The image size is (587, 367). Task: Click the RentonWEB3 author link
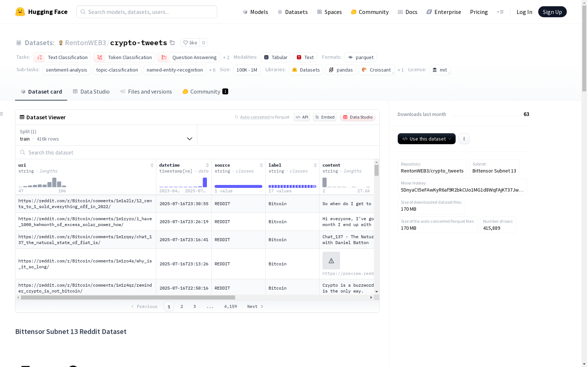85,43
